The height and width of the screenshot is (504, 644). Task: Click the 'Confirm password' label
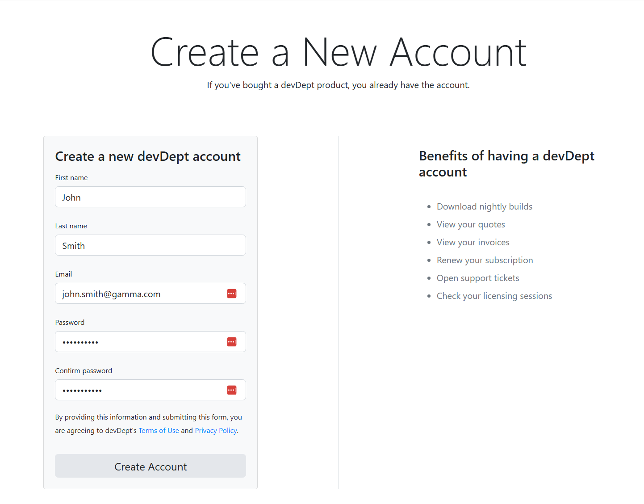(x=84, y=371)
